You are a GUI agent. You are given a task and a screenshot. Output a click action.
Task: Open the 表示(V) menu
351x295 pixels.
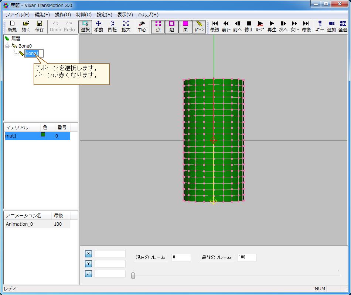125,15
